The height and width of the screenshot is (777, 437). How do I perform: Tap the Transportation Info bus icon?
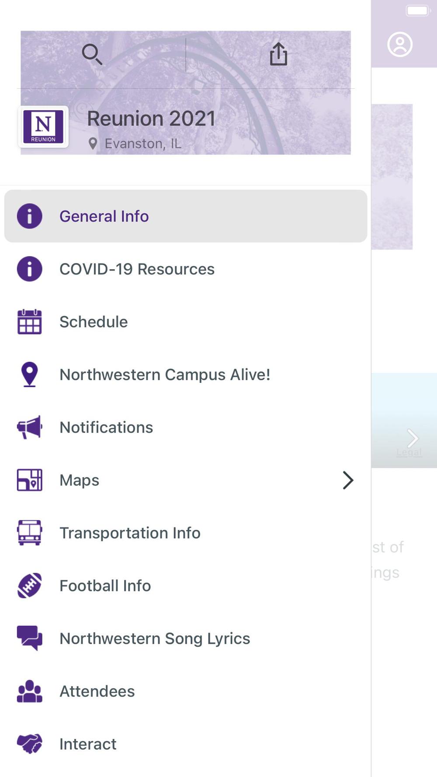(x=30, y=533)
